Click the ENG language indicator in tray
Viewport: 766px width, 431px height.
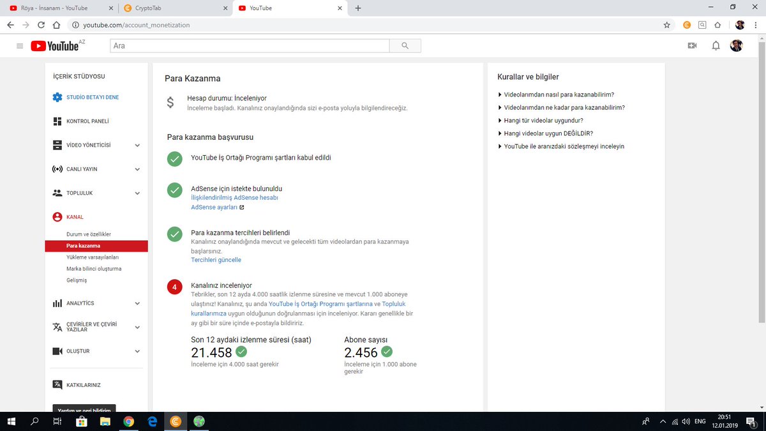point(700,421)
